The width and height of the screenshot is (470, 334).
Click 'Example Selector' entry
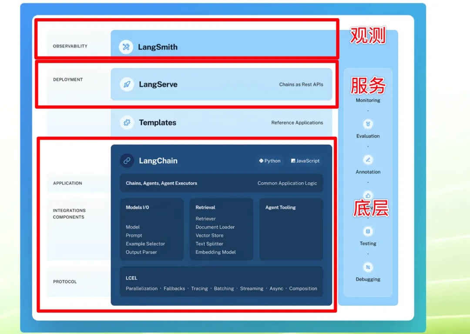coord(145,244)
